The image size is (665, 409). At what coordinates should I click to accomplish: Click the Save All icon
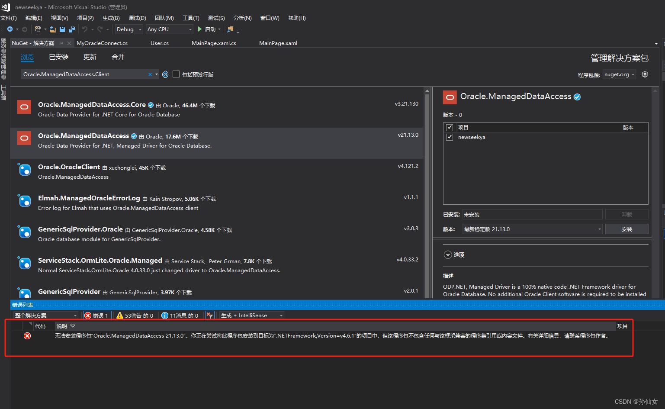pyautogui.click(x=72, y=29)
